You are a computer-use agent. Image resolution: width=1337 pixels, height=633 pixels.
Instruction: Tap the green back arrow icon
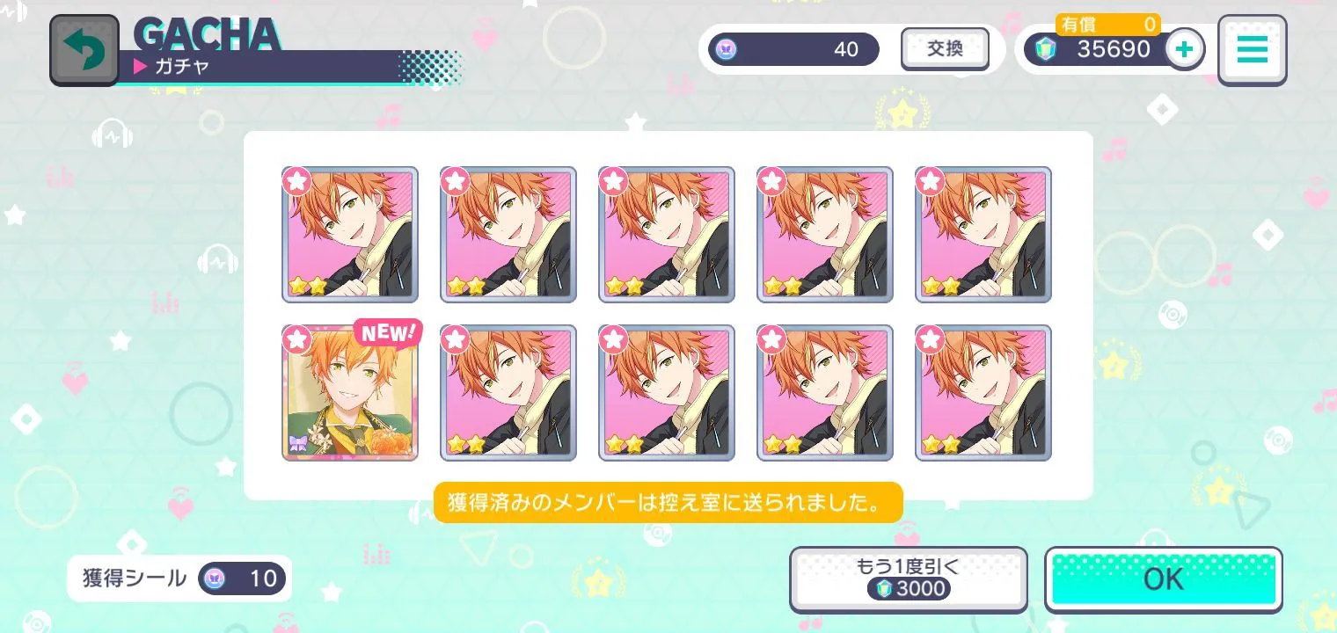click(84, 50)
